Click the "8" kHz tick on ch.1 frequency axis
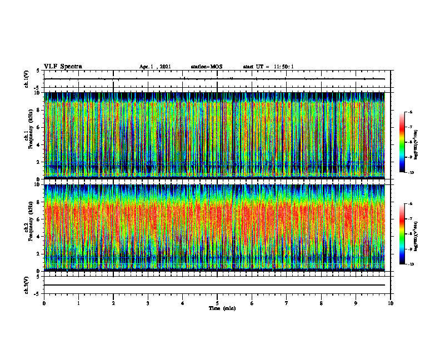 click(39, 110)
